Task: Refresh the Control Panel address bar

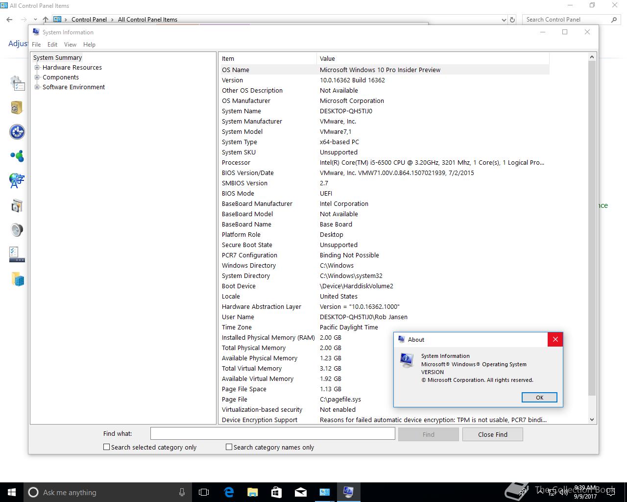Action: tap(512, 20)
